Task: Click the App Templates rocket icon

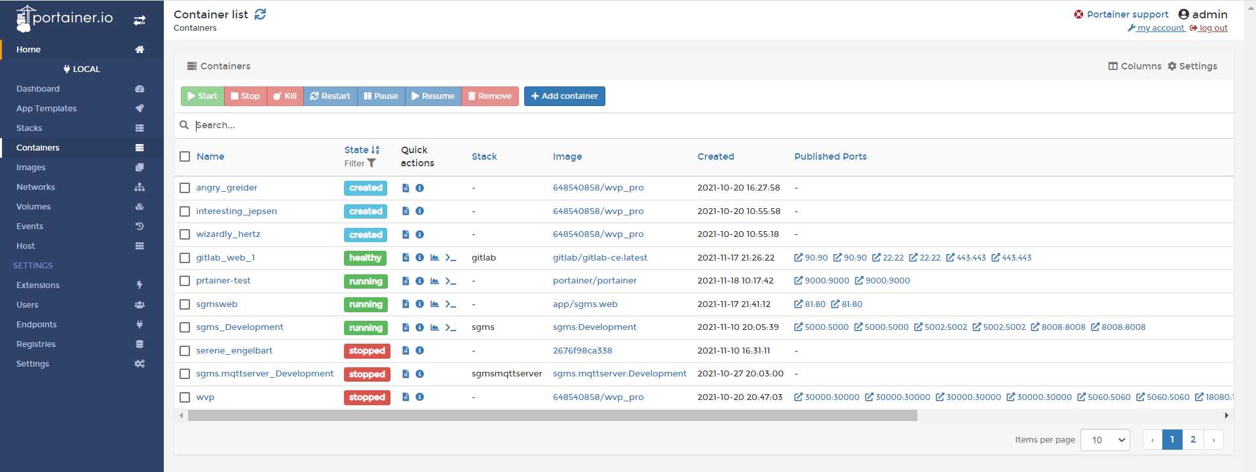Action: pos(140,109)
